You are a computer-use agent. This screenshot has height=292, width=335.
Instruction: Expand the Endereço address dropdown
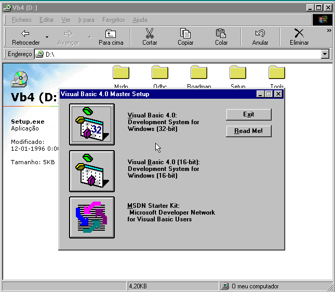tap(325, 54)
